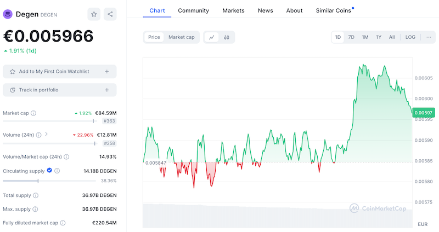Click info icon for Fully diluted market cap
This screenshot has width=439, height=232.
(x=63, y=223)
